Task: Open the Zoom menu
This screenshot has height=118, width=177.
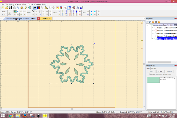Action: click(x=30, y=4)
